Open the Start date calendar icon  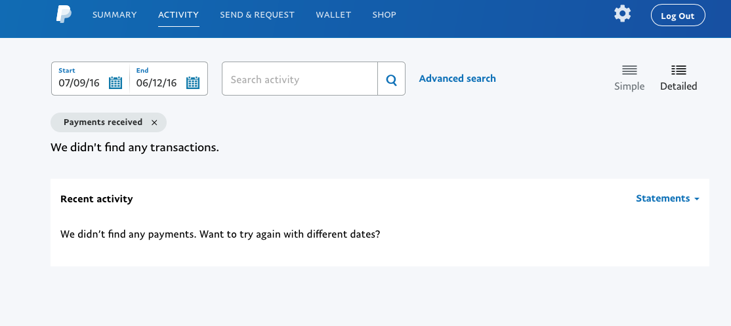[x=115, y=82]
